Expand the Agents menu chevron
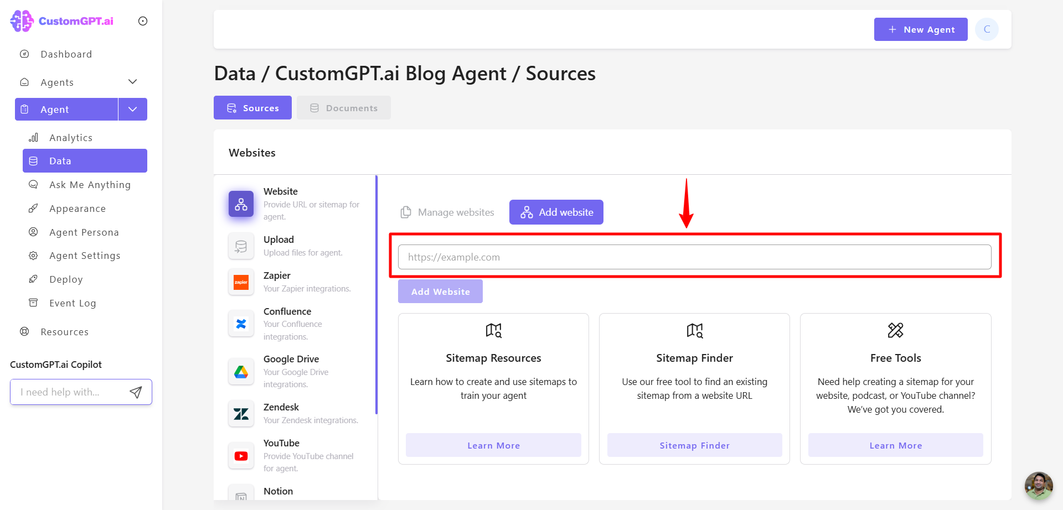This screenshot has width=1063, height=510. pos(132,82)
